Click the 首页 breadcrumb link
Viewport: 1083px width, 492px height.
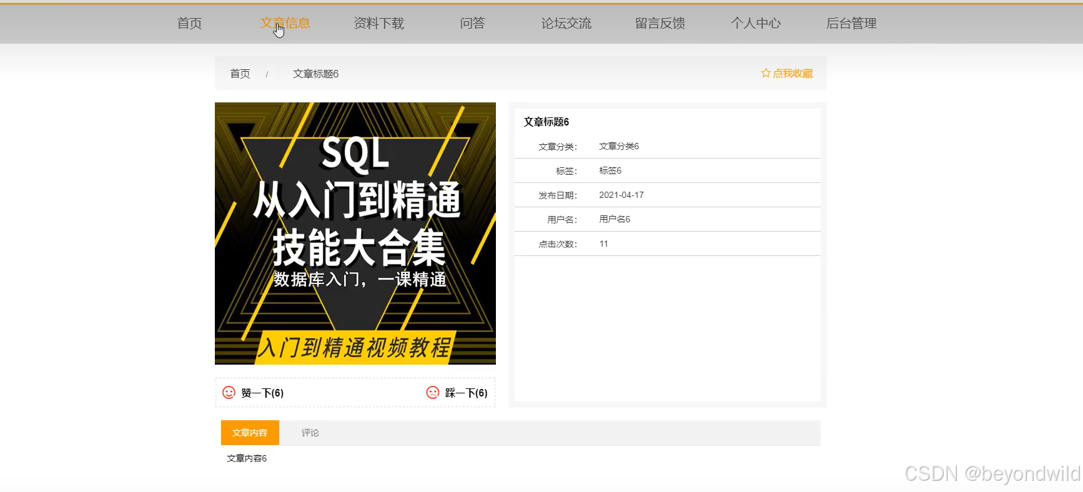click(240, 74)
